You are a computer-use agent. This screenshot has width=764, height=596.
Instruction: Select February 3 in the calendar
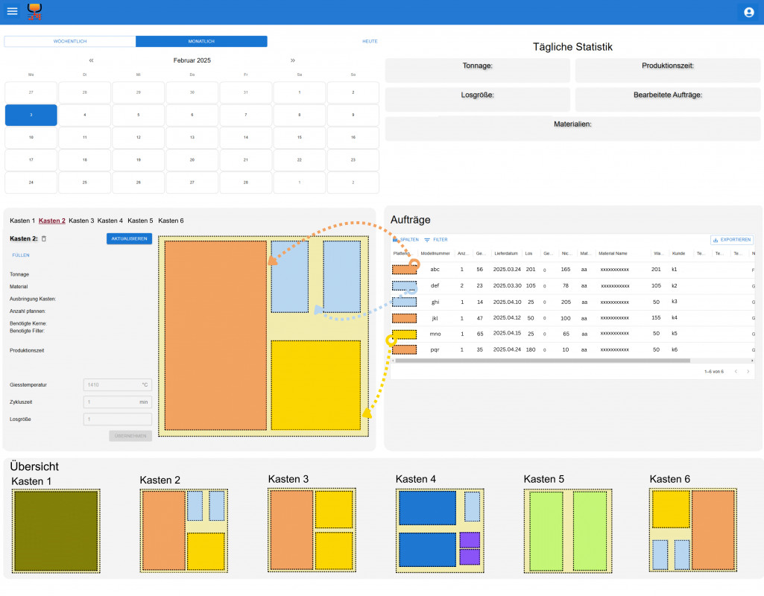tap(31, 115)
